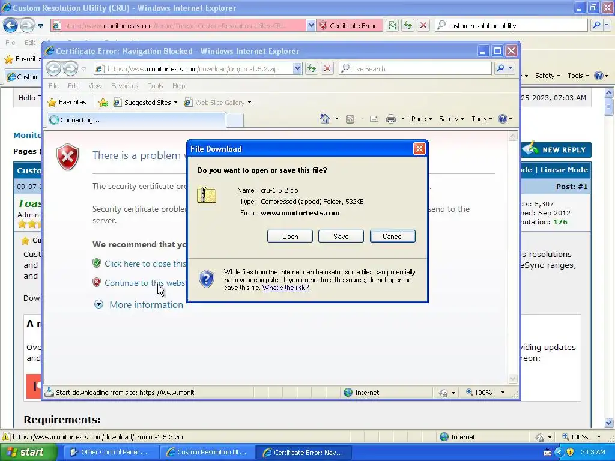
Task: Click the address bar of the Certificate Error window
Action: [194, 69]
